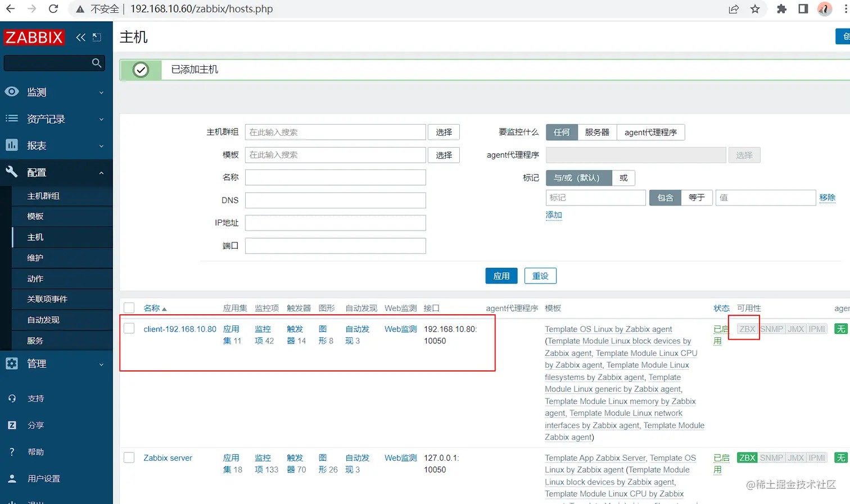Expand the 报表 menu chevron
Screen dimensions: 850x504
pyautogui.click(x=101, y=146)
